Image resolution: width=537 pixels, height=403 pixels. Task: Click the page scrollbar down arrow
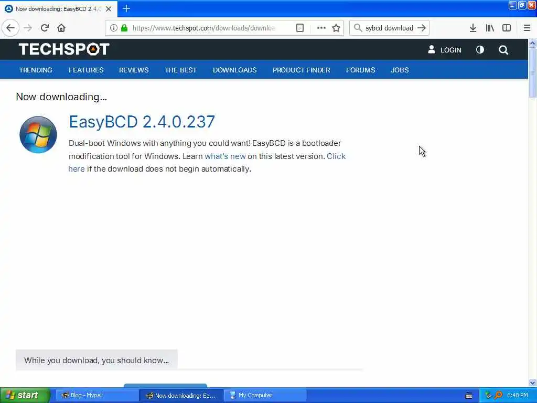coord(532,383)
